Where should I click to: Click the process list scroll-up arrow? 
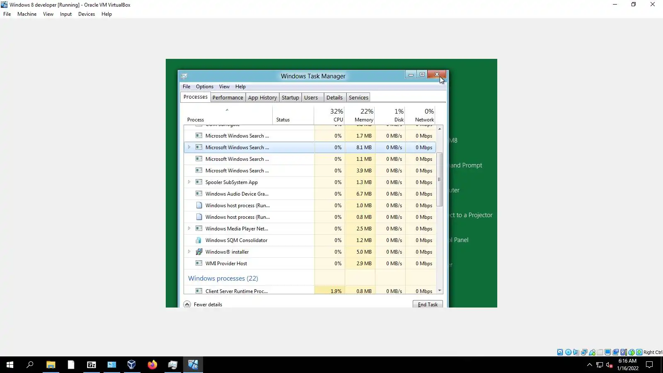click(x=440, y=129)
